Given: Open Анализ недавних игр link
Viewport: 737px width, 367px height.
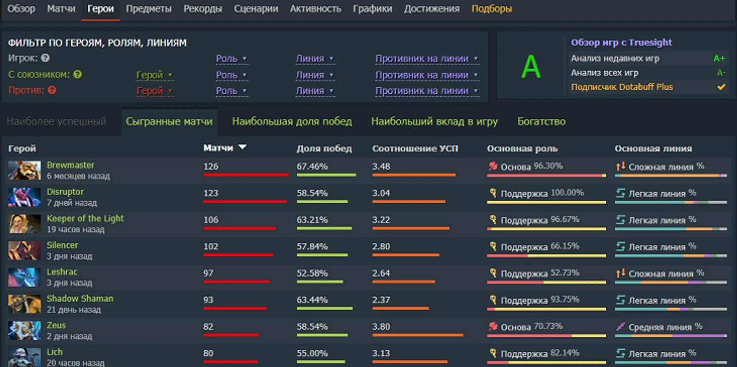Looking at the screenshot, I should click(x=615, y=58).
